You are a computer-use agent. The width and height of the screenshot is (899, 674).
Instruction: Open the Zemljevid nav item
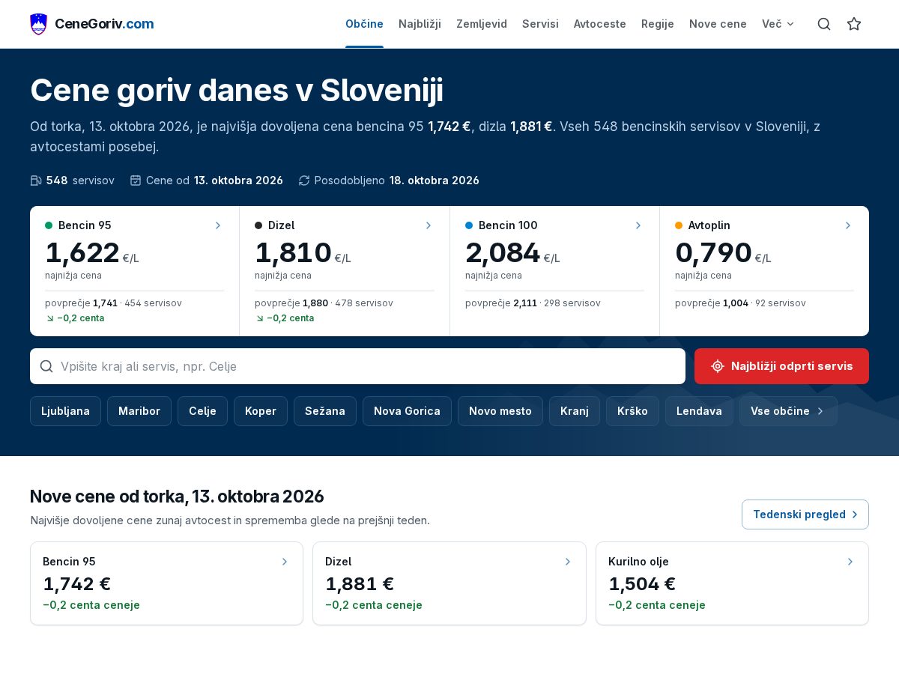coord(482,24)
